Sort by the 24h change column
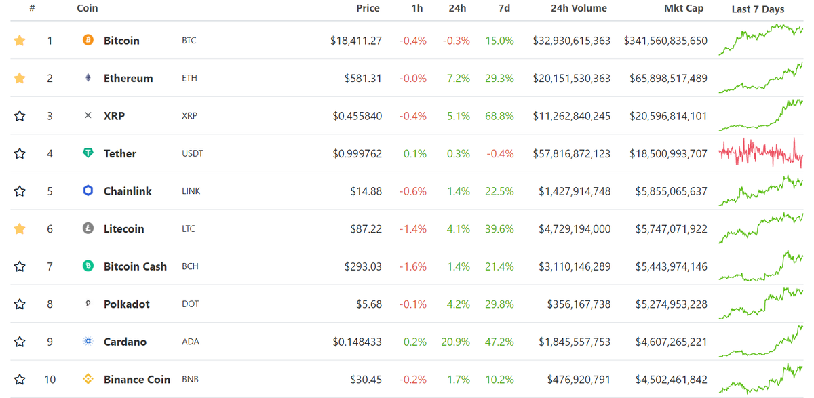814x398 pixels. (457, 8)
